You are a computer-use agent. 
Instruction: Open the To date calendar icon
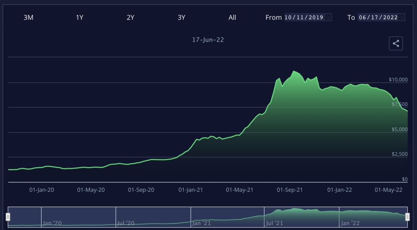[x=401, y=18]
